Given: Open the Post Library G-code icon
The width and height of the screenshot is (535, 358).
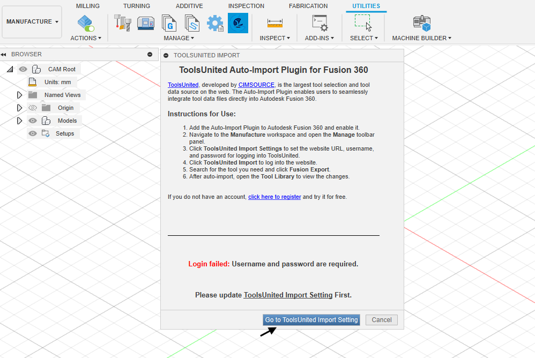Looking at the screenshot, I should pos(169,23).
